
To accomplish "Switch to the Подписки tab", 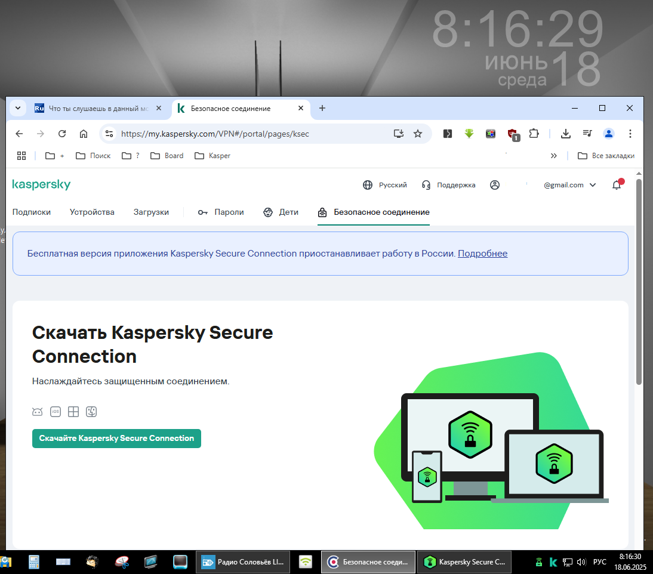I will click(x=32, y=212).
